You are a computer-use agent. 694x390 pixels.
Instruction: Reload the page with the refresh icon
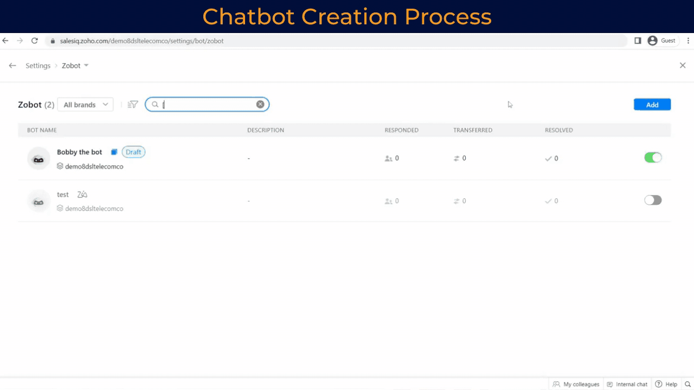pos(35,41)
